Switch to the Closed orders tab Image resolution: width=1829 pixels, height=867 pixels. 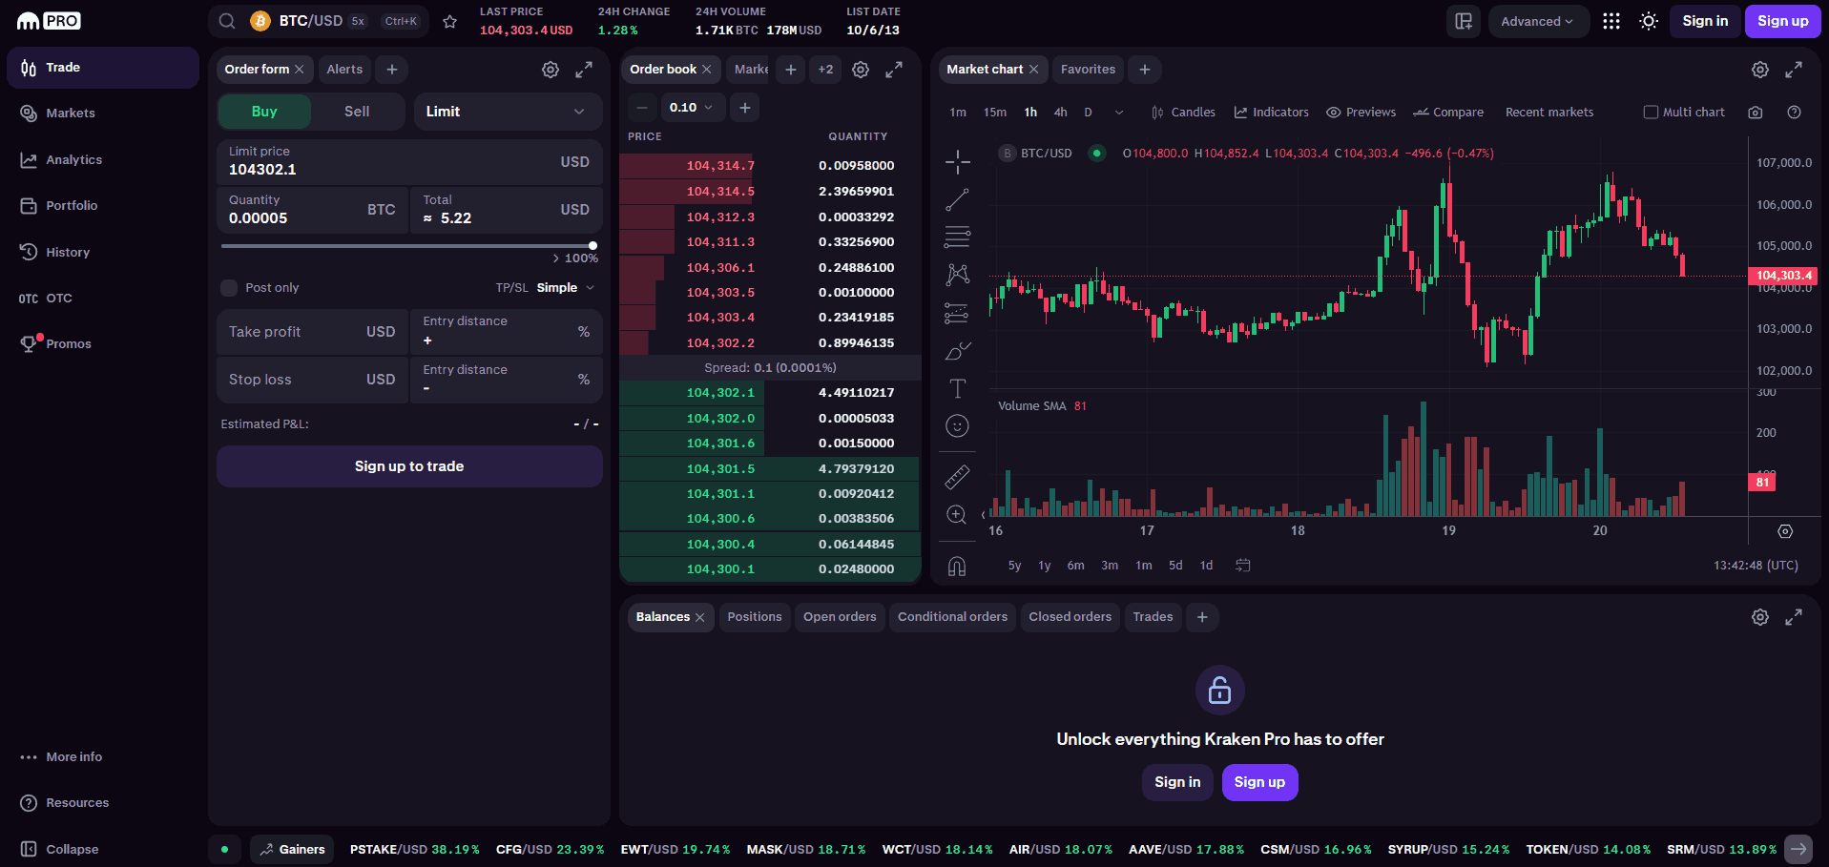1070,617
